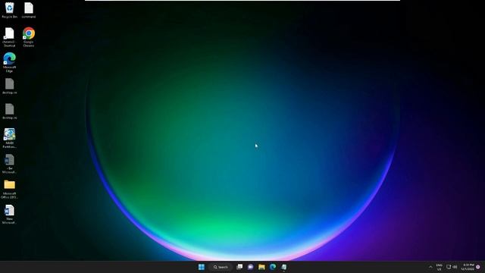Open the Windows Start menu
This screenshot has height=273, width=485.
[202, 267]
